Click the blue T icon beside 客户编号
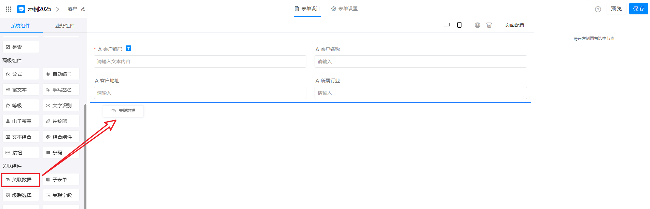 click(128, 48)
